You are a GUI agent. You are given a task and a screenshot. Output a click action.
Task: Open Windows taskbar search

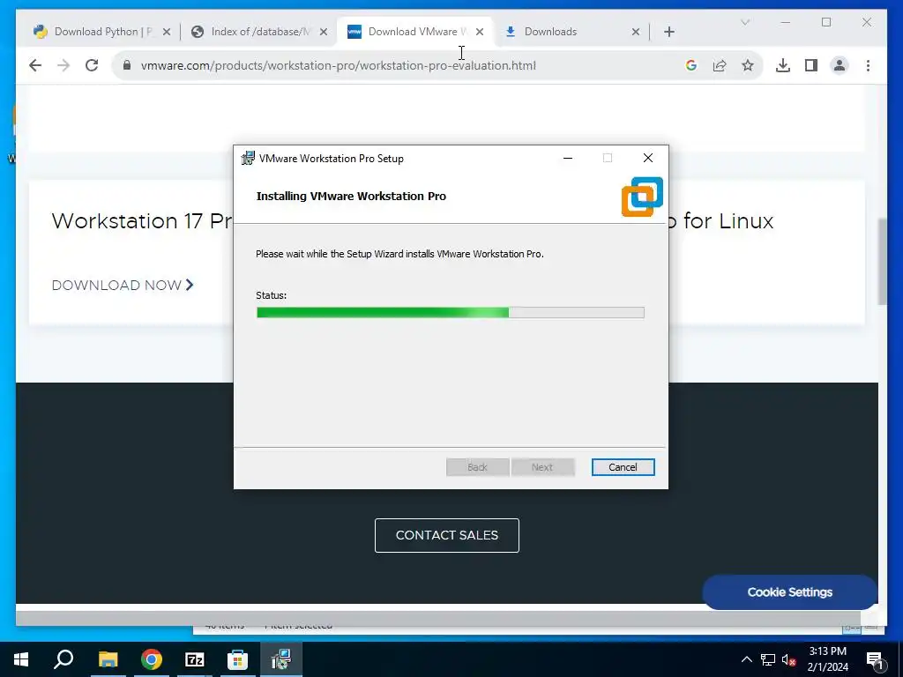(x=63, y=659)
